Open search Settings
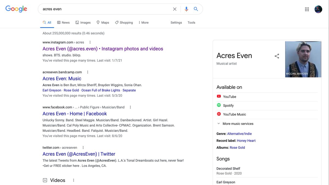 [176, 23]
